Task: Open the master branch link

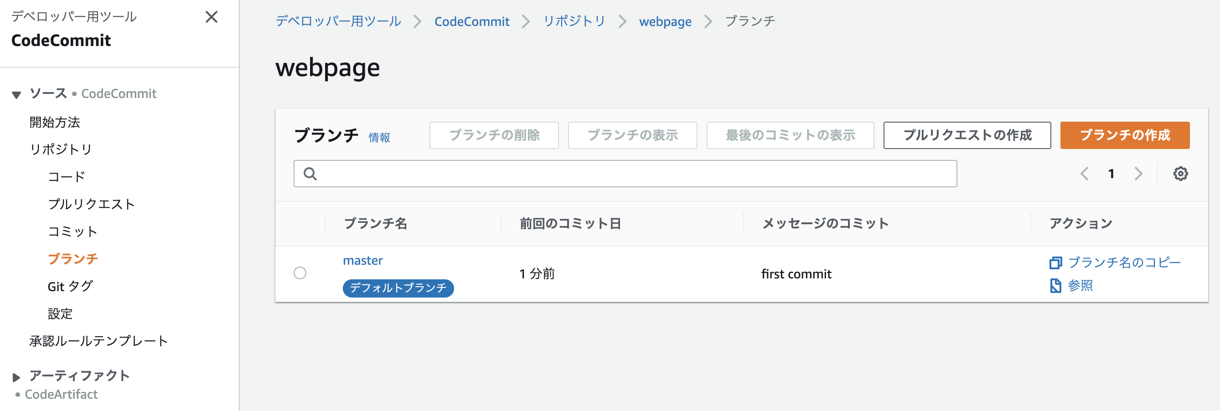Action: pos(363,261)
